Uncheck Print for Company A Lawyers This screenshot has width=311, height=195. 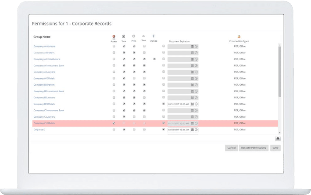click(x=134, y=72)
